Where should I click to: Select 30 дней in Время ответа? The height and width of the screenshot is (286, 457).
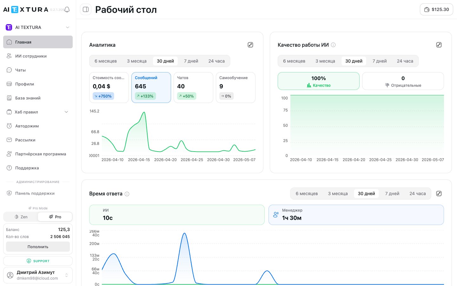367,194
